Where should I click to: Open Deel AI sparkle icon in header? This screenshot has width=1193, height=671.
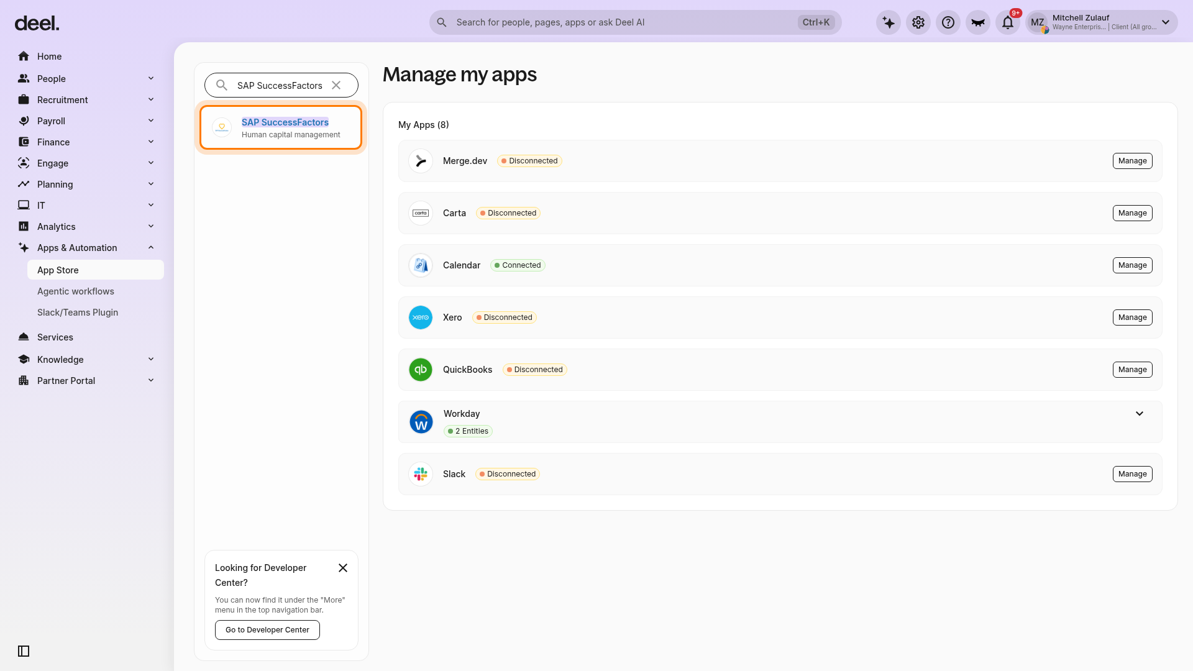889,23
